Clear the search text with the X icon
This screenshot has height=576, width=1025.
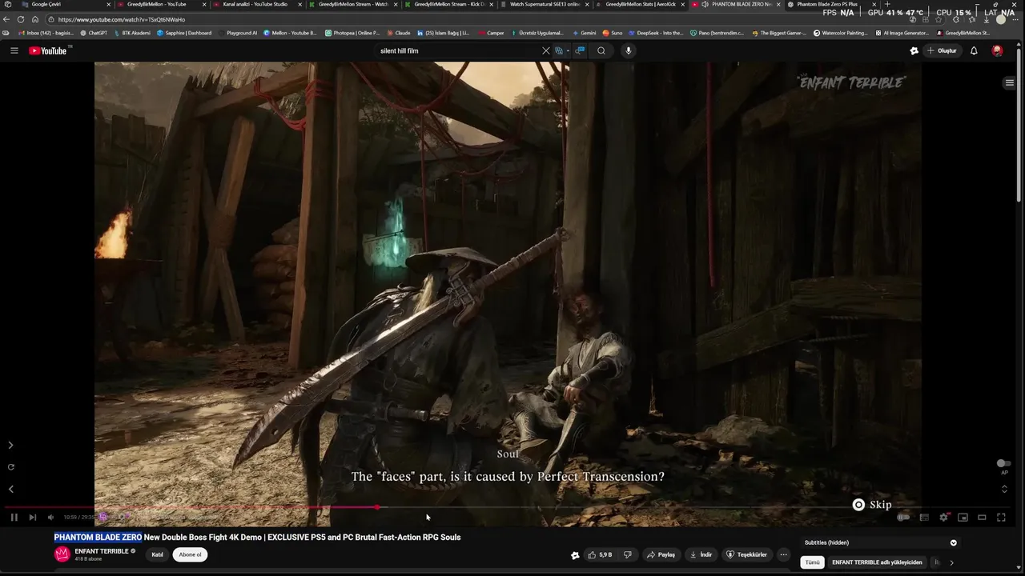(x=546, y=50)
